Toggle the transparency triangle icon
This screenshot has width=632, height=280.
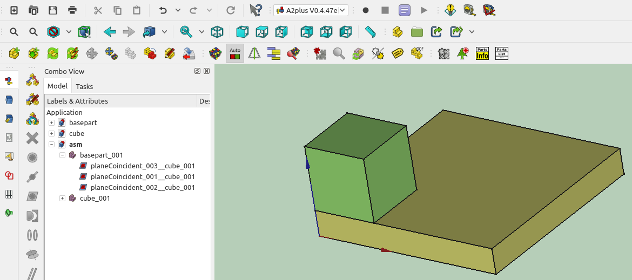click(254, 53)
